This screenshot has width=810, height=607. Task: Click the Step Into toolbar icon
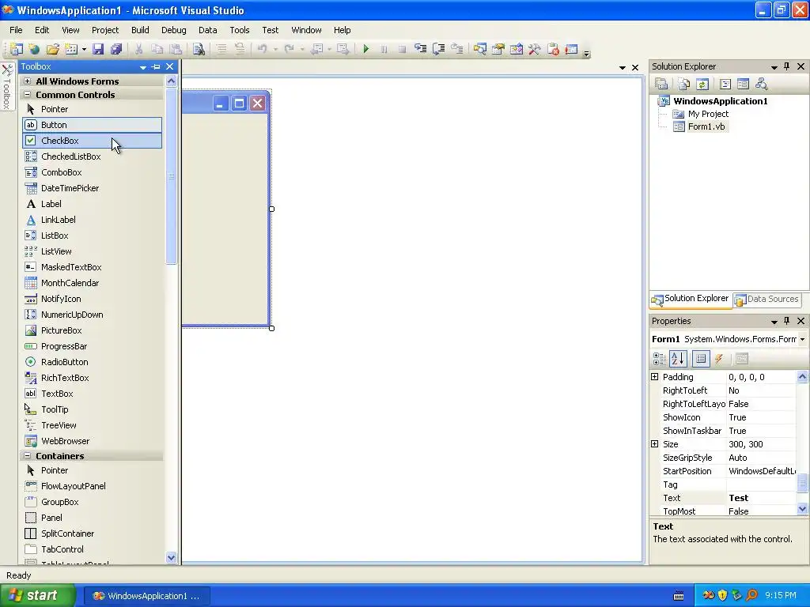pos(421,49)
